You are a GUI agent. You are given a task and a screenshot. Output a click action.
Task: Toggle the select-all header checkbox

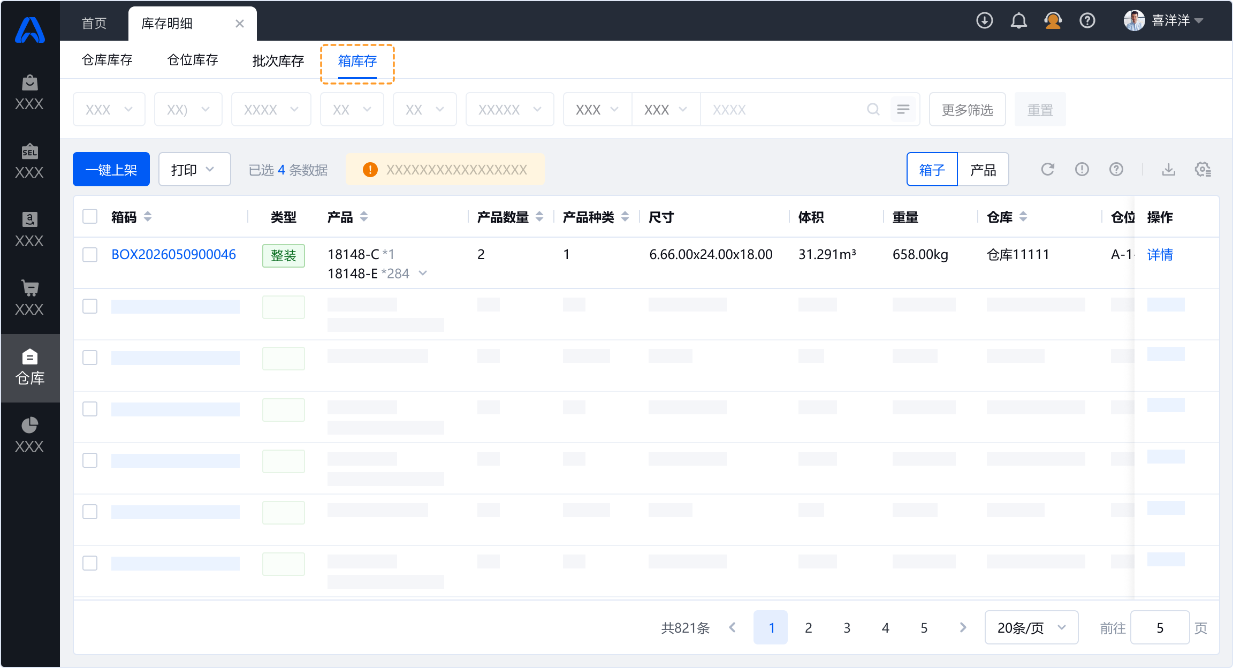click(90, 217)
